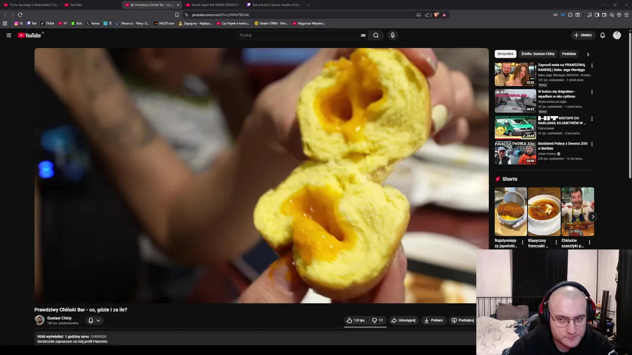Open options for 'Klasyczny francuski' short

point(556,243)
